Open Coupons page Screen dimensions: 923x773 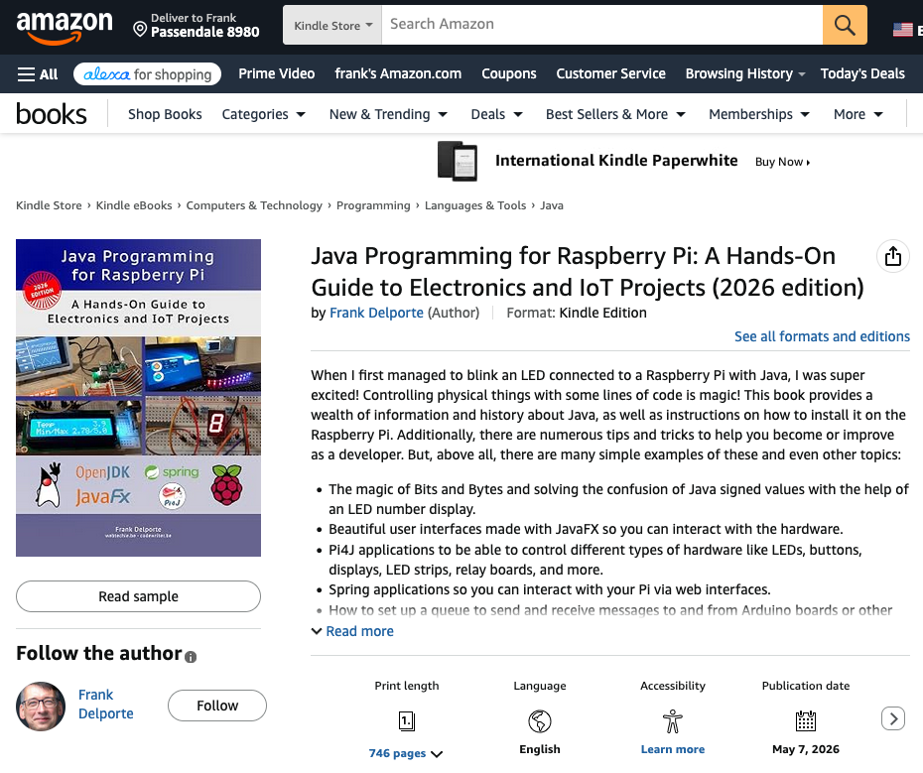508,73
